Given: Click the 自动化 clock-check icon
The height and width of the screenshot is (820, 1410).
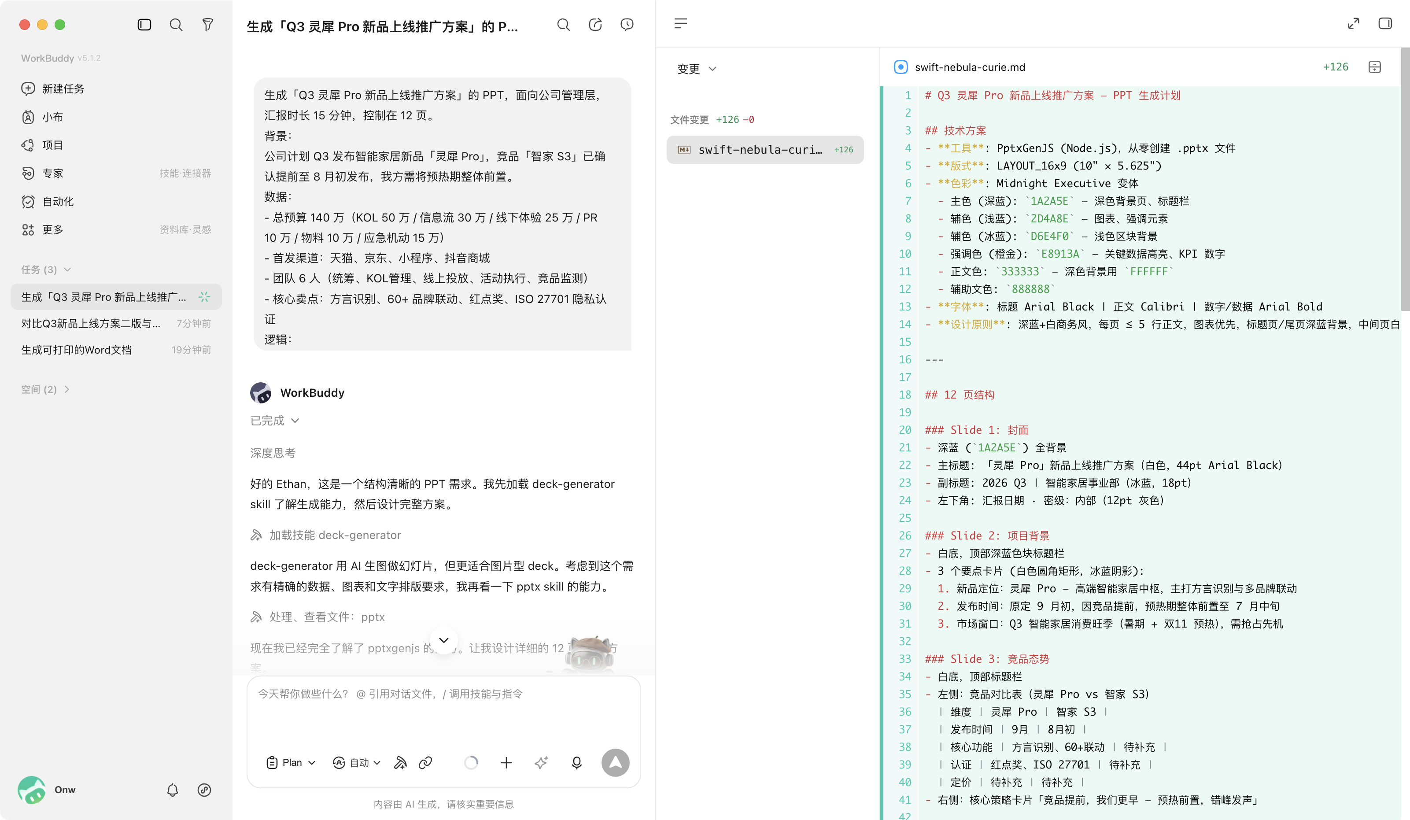Looking at the screenshot, I should [28, 201].
